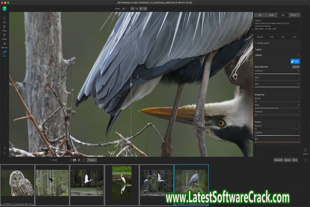Click the Cancel button
The height and width of the screenshot is (207, 310).
coord(288,160)
